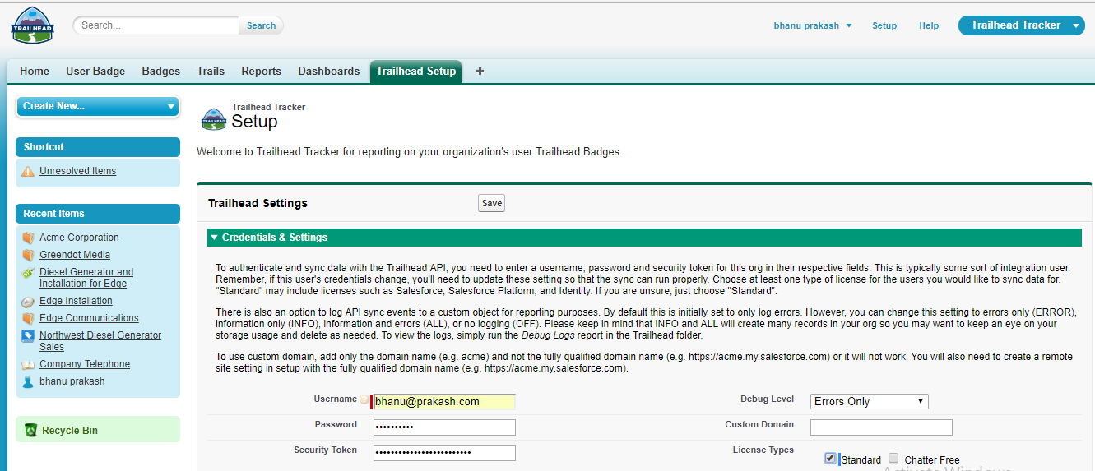
Task: Open the Edge Communications recent item
Action: pos(89,318)
